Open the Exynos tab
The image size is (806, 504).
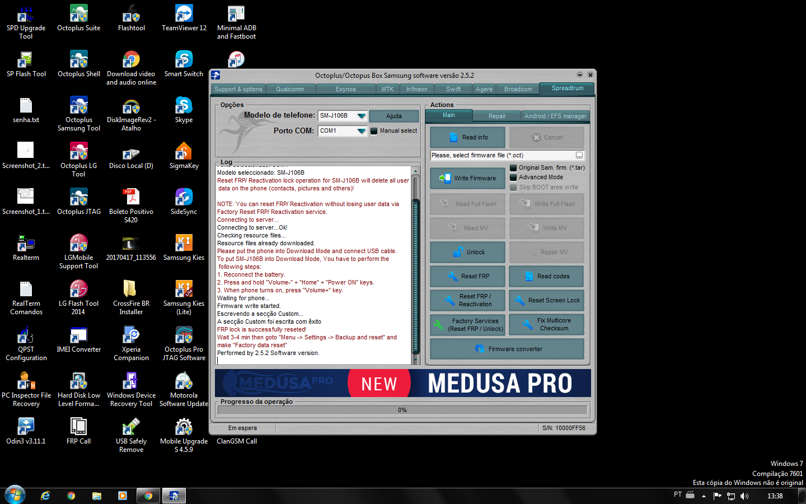click(345, 89)
